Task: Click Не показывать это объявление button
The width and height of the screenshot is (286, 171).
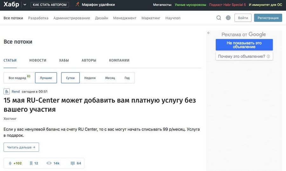Action: (244, 45)
